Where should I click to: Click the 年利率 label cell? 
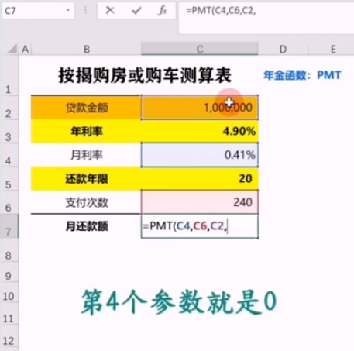(x=87, y=132)
